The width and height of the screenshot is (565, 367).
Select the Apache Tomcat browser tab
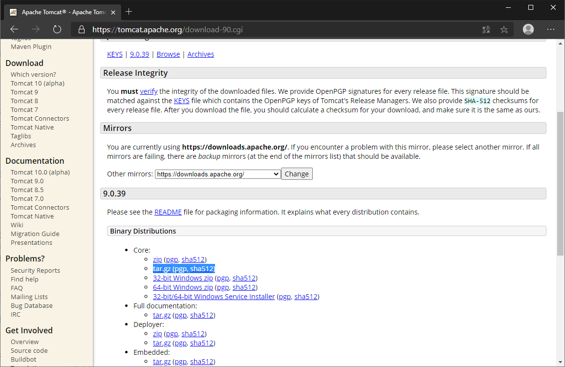click(62, 12)
